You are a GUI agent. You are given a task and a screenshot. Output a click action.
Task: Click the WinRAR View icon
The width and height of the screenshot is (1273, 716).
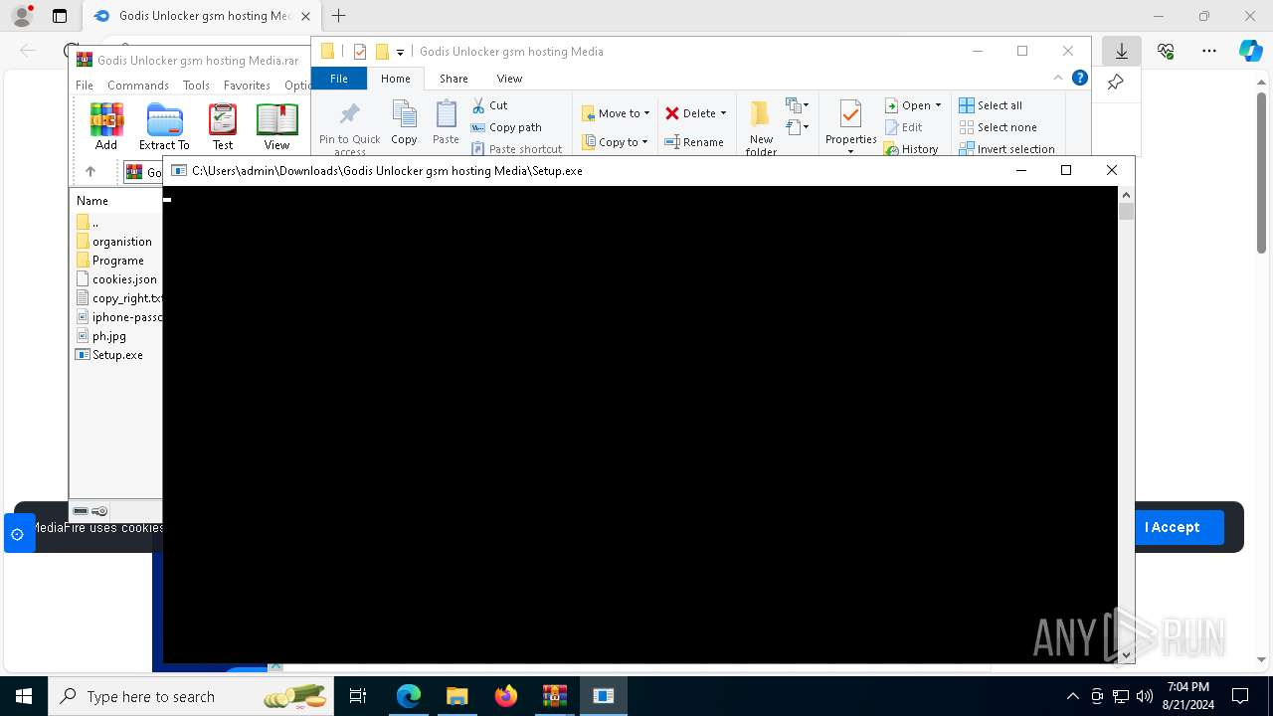pos(276,126)
